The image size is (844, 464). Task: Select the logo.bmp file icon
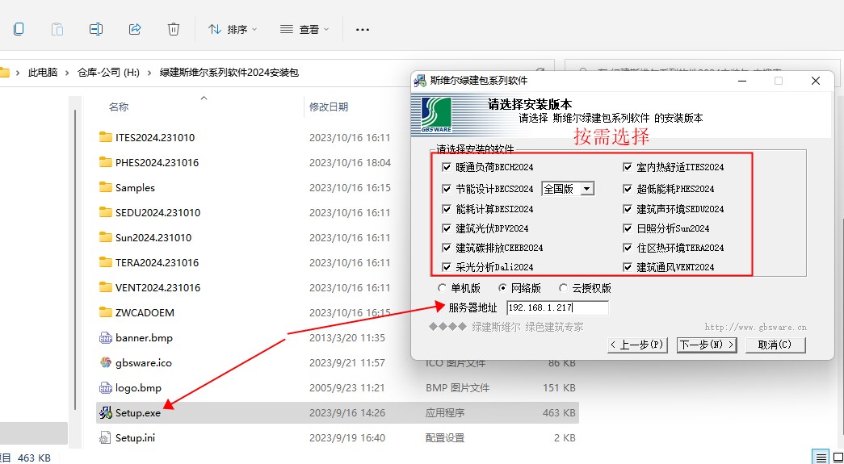pyautogui.click(x=106, y=387)
